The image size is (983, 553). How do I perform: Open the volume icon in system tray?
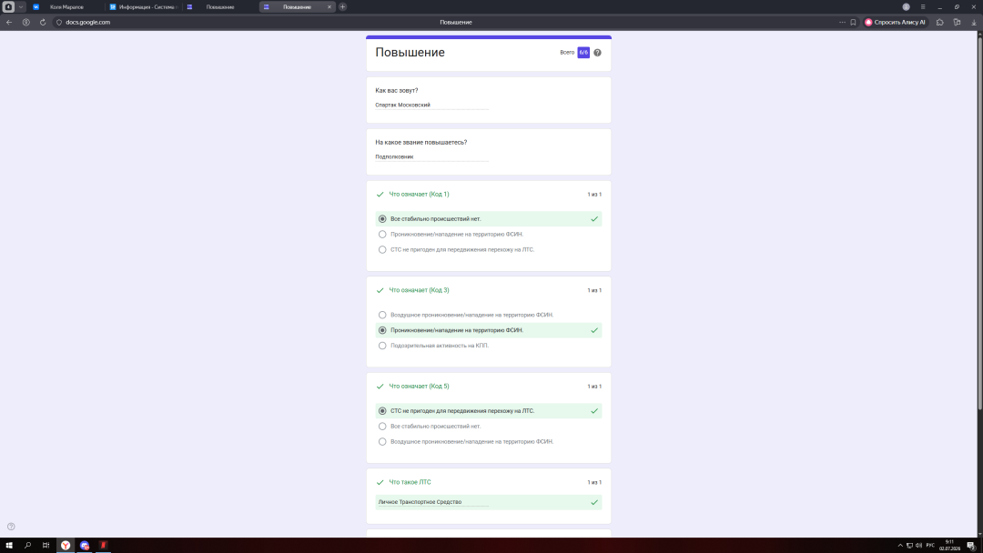pyautogui.click(x=919, y=546)
